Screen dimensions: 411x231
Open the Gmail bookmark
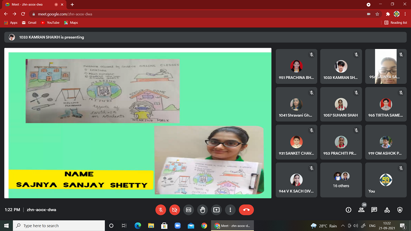(x=29, y=23)
